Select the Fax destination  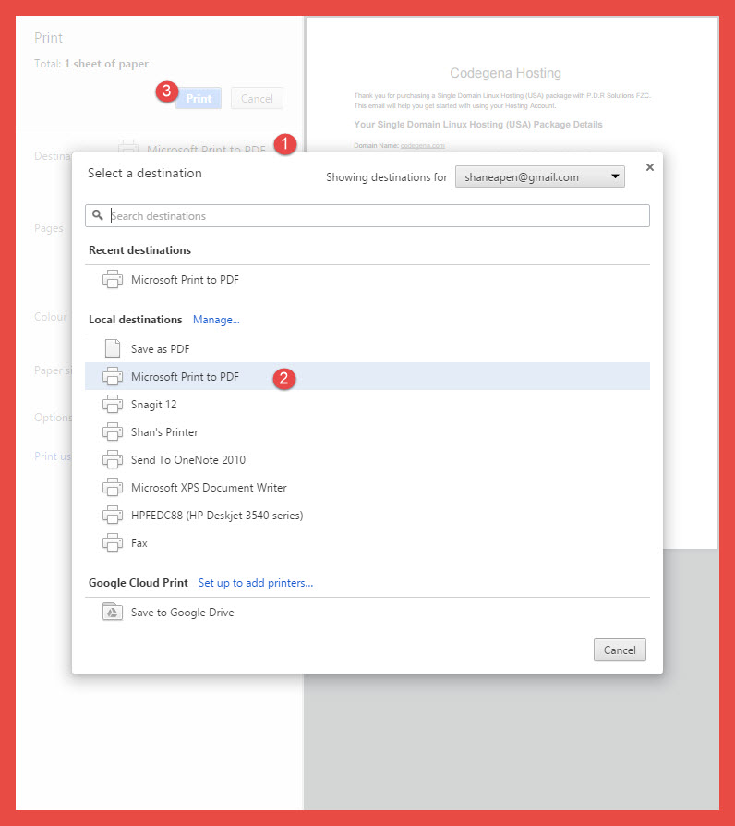coord(367,542)
